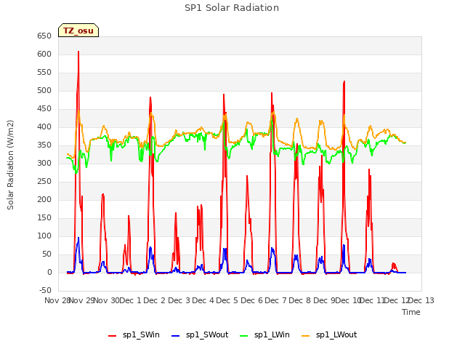Click the chart title SP1 Solar Radiation

pos(232,8)
